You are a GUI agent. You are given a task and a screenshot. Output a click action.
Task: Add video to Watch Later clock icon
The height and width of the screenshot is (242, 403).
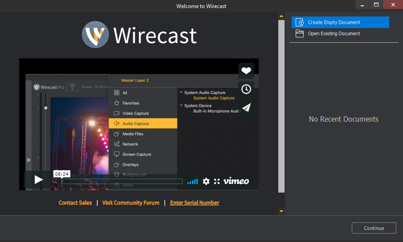point(246,89)
